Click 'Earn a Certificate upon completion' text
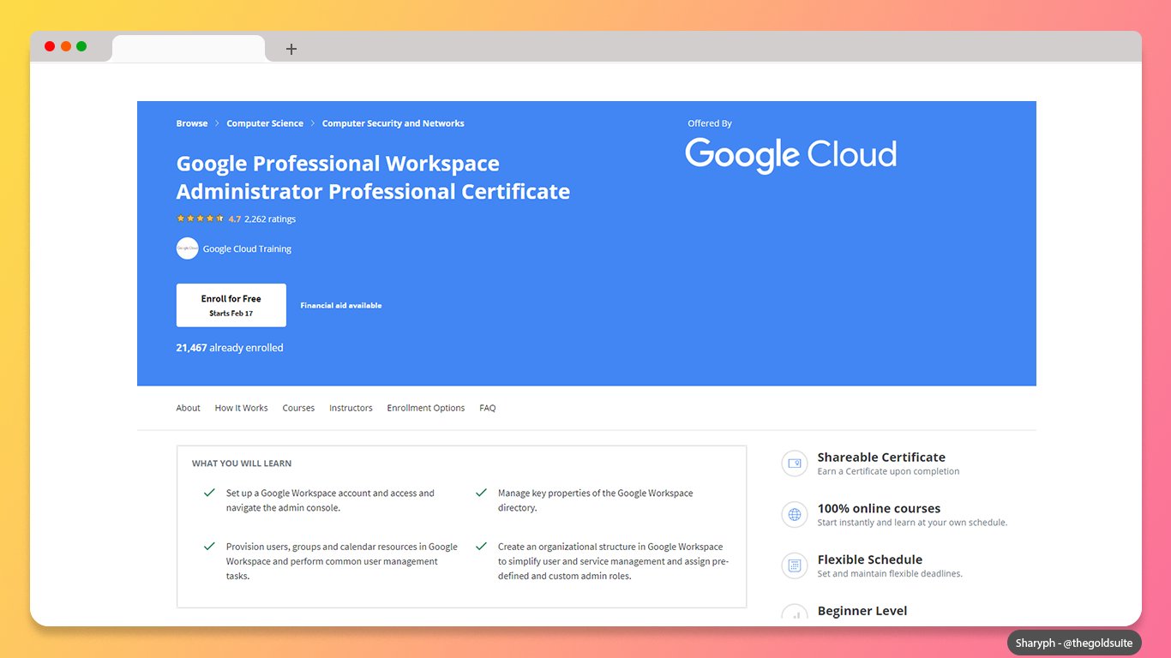The width and height of the screenshot is (1171, 658). [888, 471]
